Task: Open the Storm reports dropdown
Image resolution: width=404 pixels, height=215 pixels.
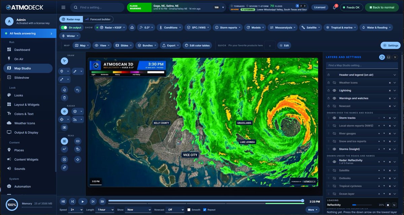Action: (x=228, y=28)
